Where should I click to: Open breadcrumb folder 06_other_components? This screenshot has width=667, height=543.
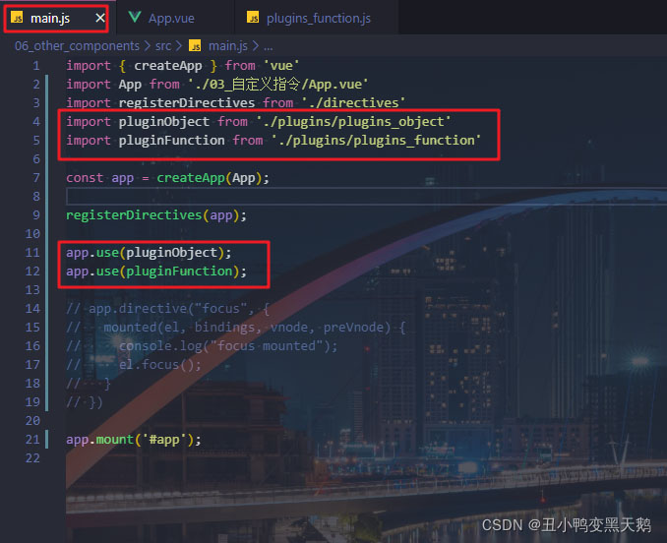click(77, 45)
